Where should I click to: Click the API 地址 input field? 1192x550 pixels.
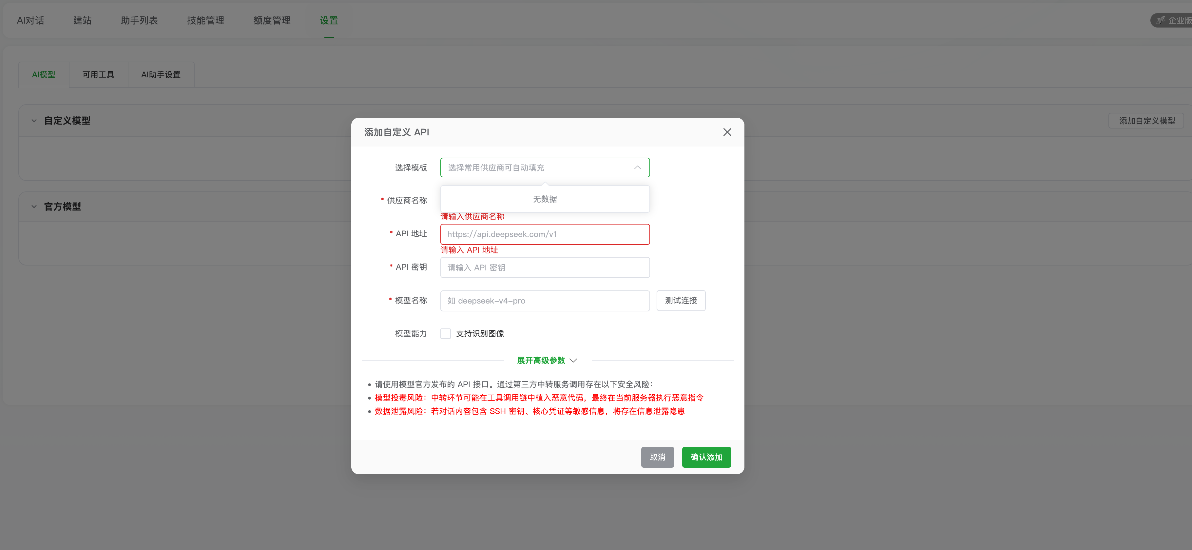(x=545, y=234)
